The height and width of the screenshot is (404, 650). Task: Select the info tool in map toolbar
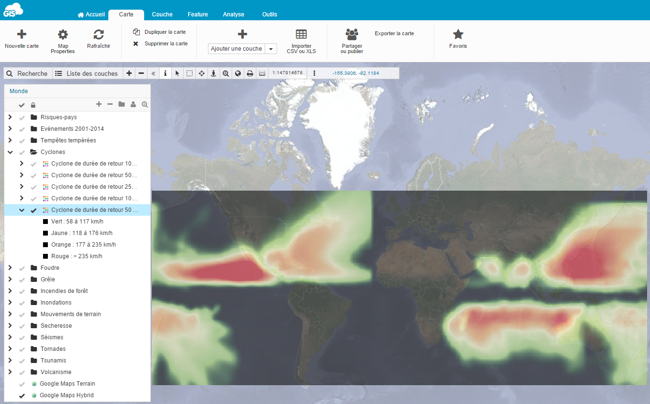[165, 73]
